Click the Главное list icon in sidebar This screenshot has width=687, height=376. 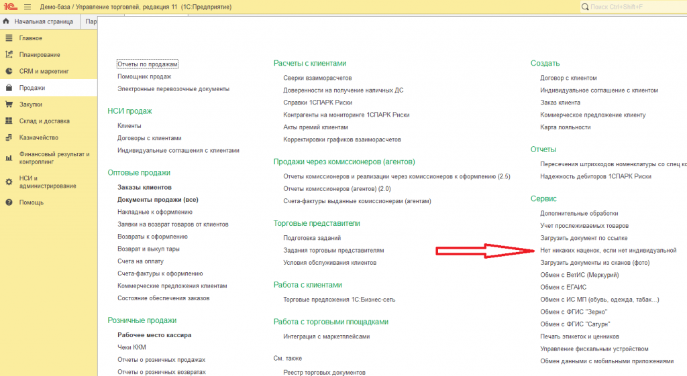[x=9, y=38]
